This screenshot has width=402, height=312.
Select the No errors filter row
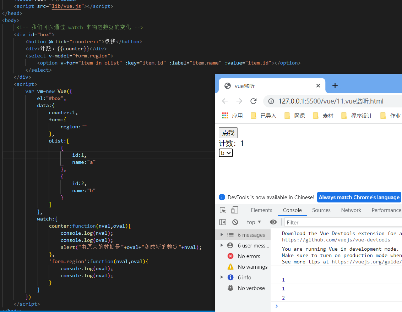click(243, 256)
